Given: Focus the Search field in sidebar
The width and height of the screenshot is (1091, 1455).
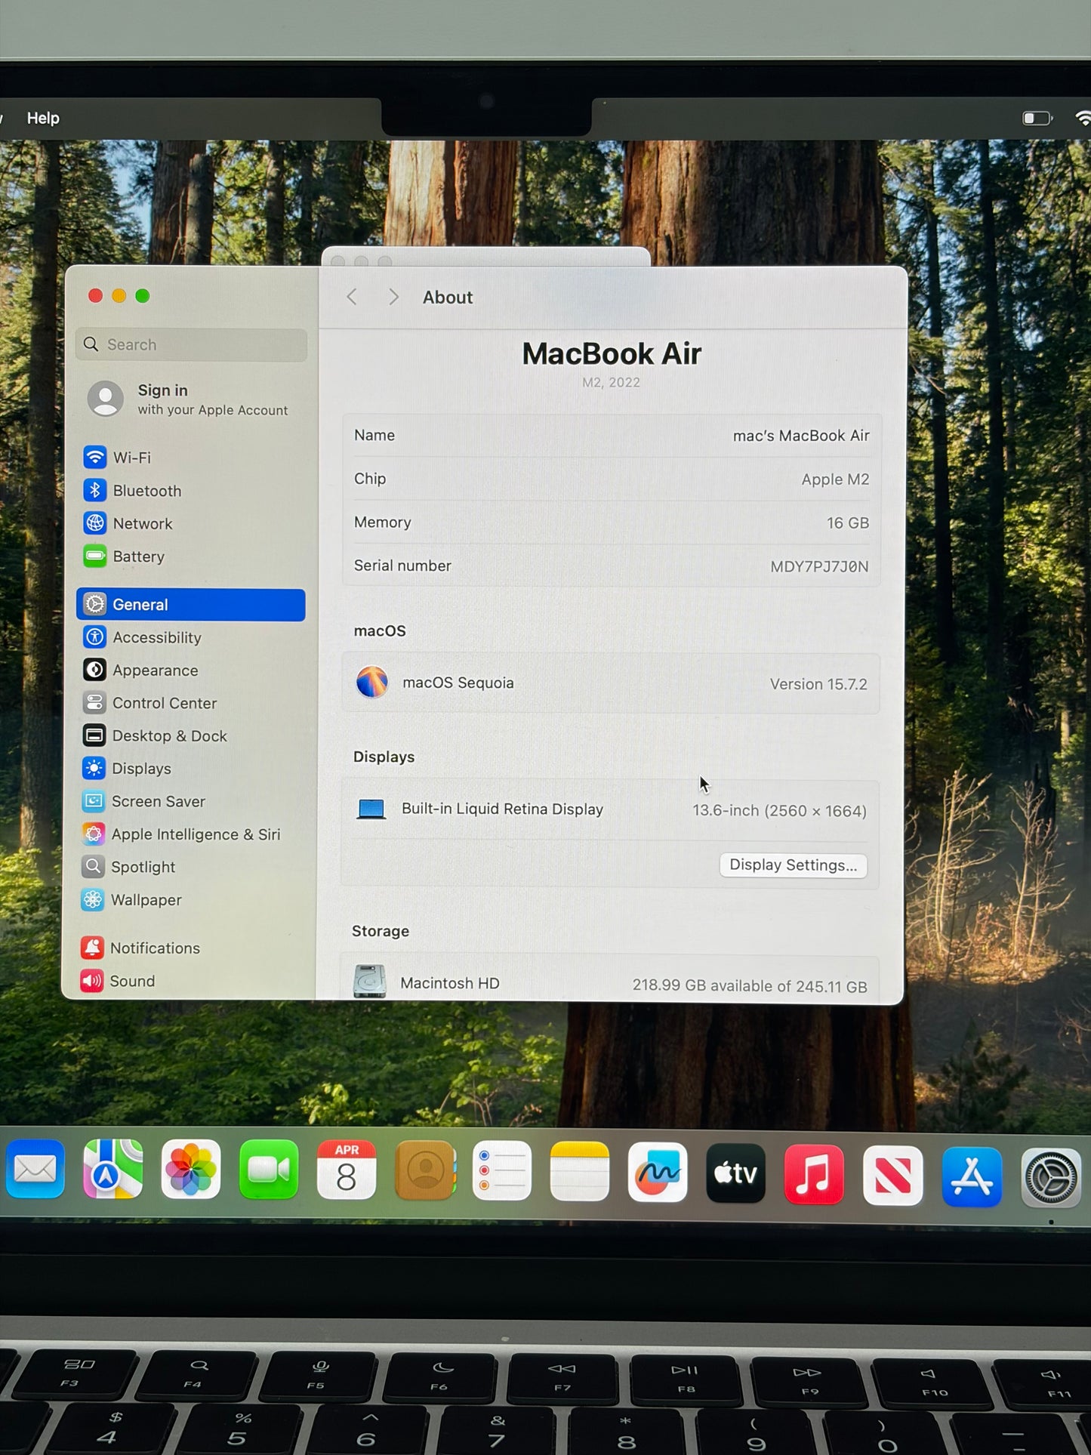Looking at the screenshot, I should click(192, 344).
